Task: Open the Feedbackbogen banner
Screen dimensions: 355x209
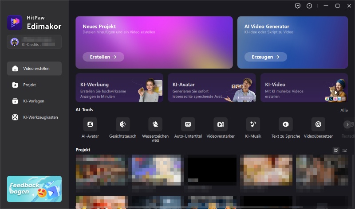Action: pos(34,189)
